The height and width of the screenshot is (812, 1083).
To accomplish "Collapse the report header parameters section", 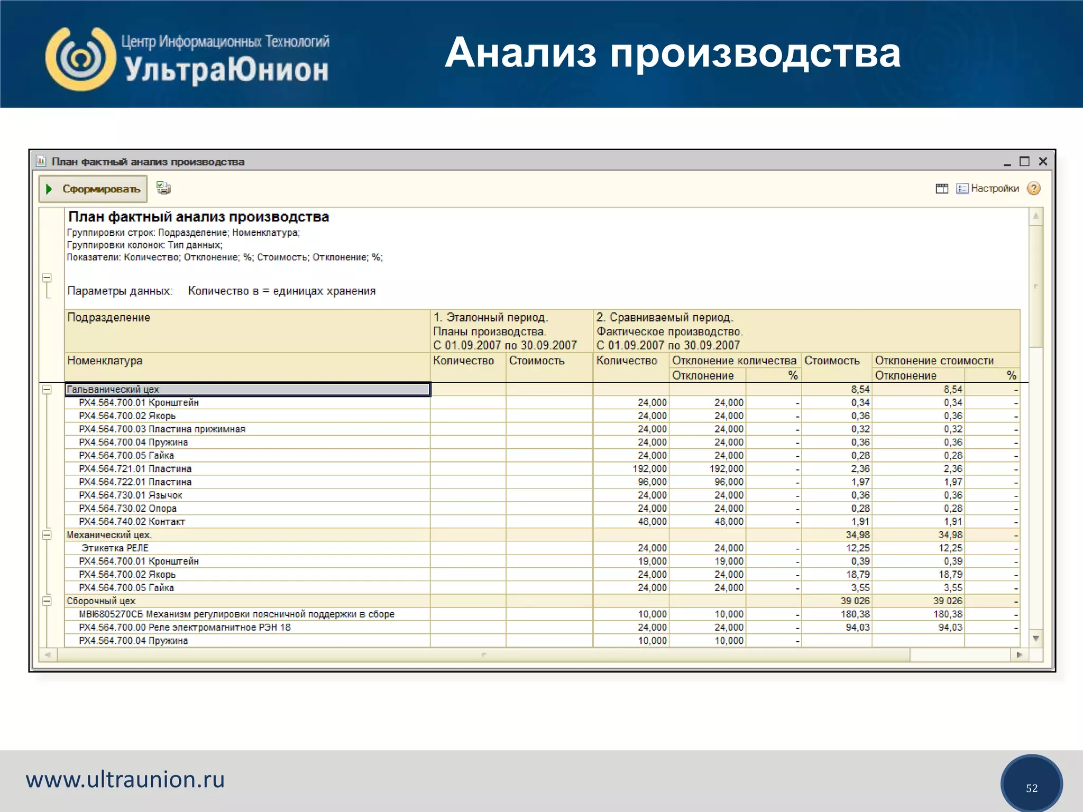I will coord(47,278).
